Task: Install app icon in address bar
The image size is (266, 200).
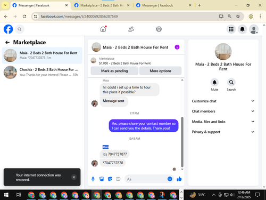Action: (221, 17)
